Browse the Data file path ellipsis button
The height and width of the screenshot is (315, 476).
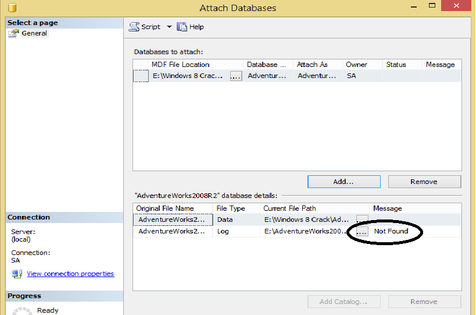coord(362,220)
